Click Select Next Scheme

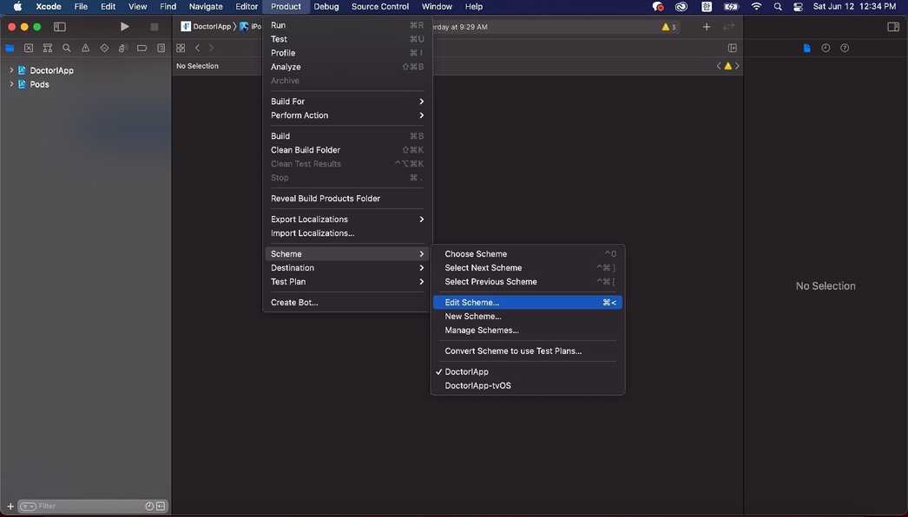pyautogui.click(x=528, y=268)
